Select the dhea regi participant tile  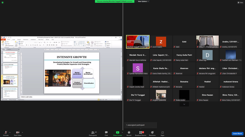coord(207,55)
